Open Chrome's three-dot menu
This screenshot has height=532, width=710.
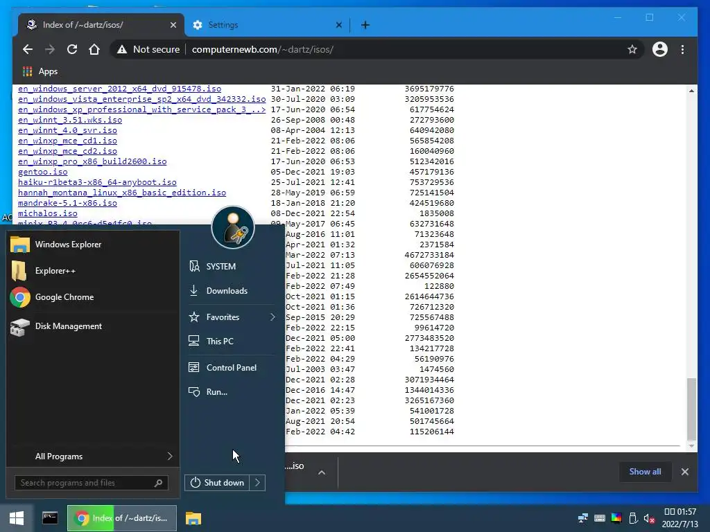click(x=682, y=49)
